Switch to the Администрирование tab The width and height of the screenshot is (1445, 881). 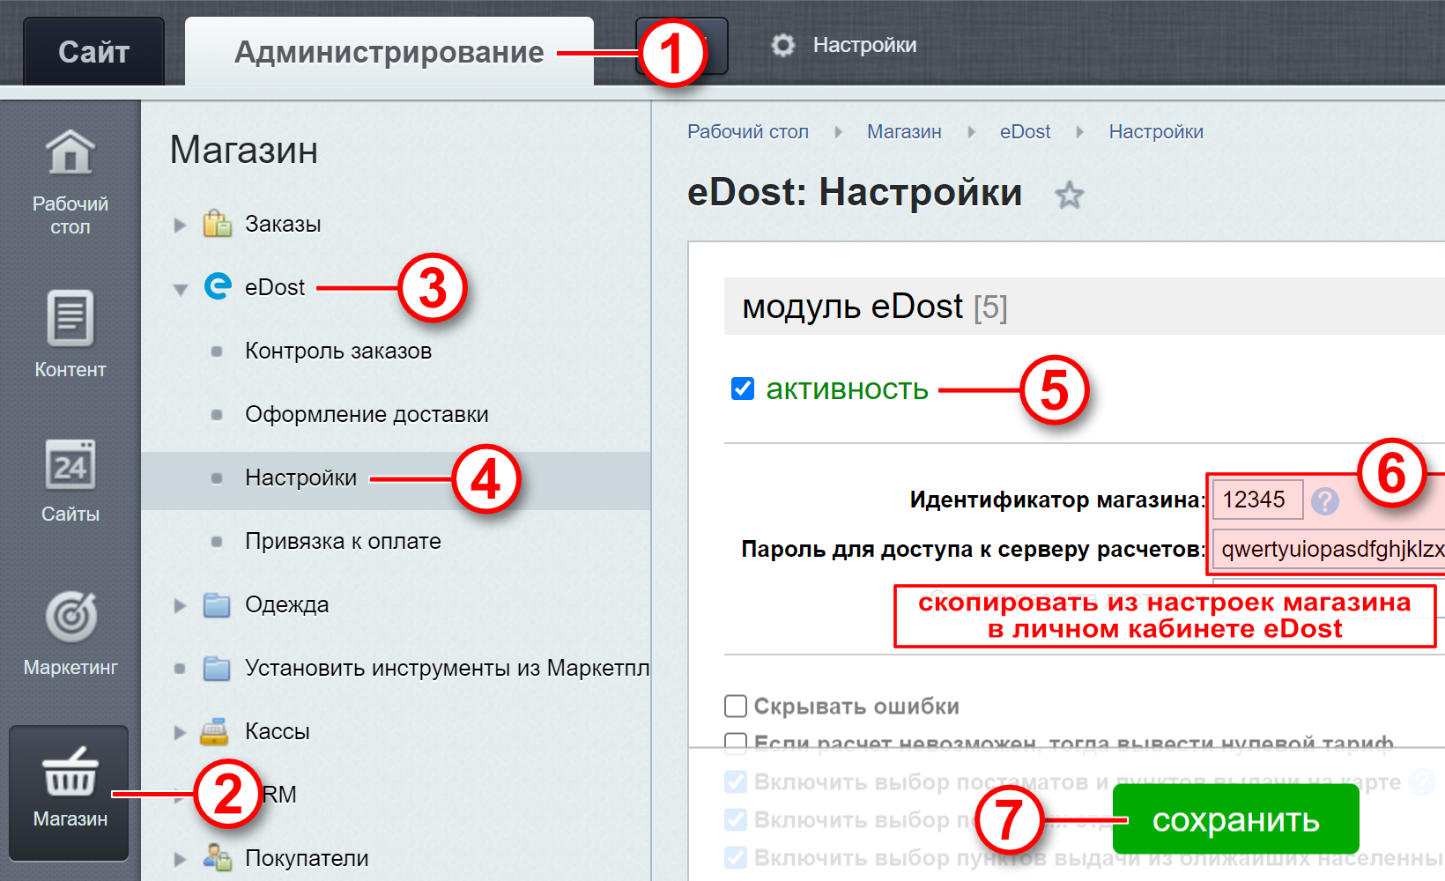389,52
